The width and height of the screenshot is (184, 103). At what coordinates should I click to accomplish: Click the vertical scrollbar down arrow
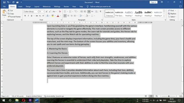[x=182, y=93]
